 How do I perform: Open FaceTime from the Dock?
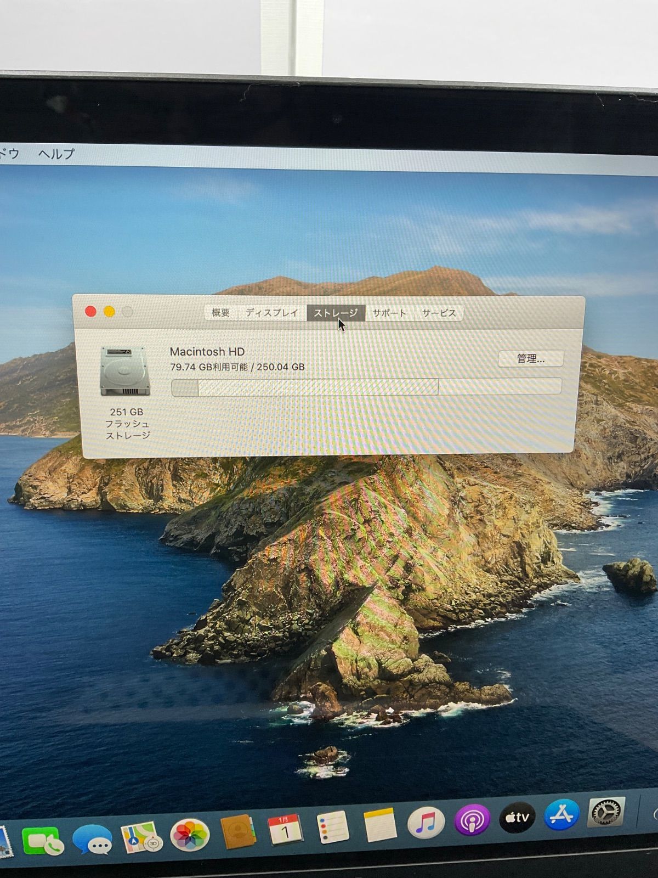[x=42, y=840]
